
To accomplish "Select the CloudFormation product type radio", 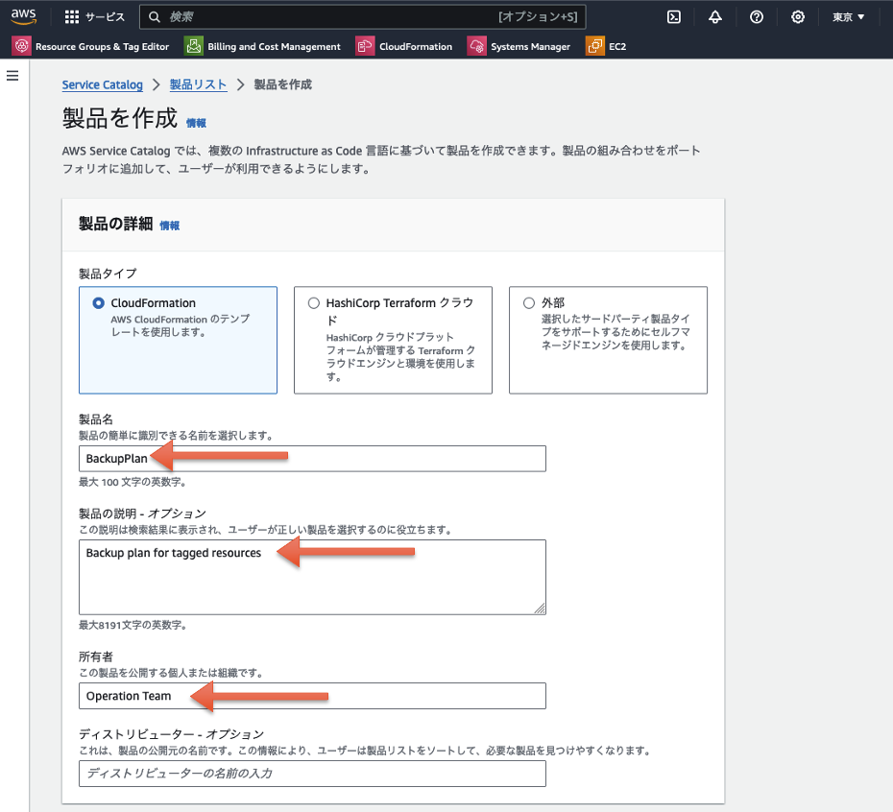I will (99, 302).
